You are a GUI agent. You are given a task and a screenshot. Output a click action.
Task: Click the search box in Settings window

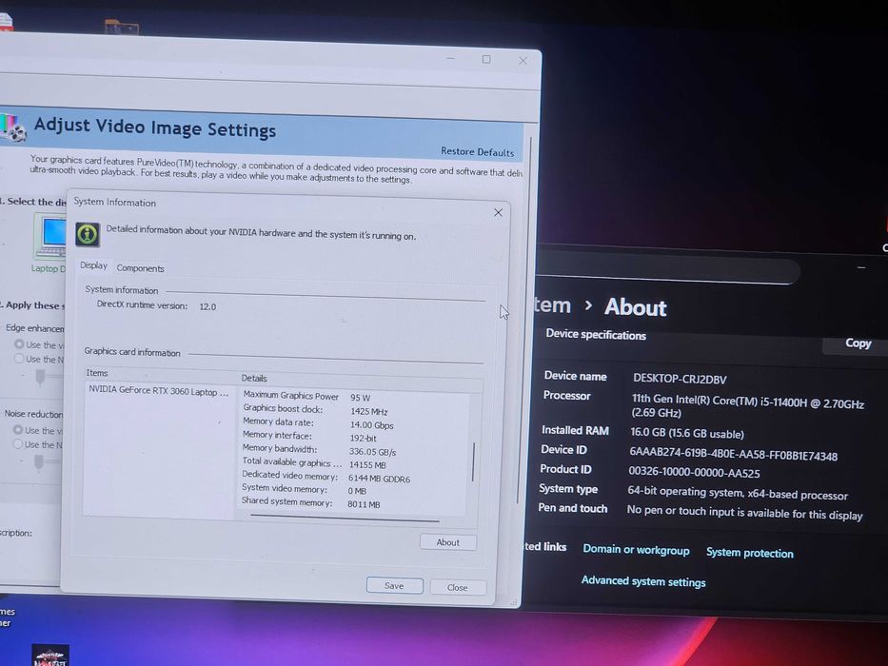(x=668, y=269)
